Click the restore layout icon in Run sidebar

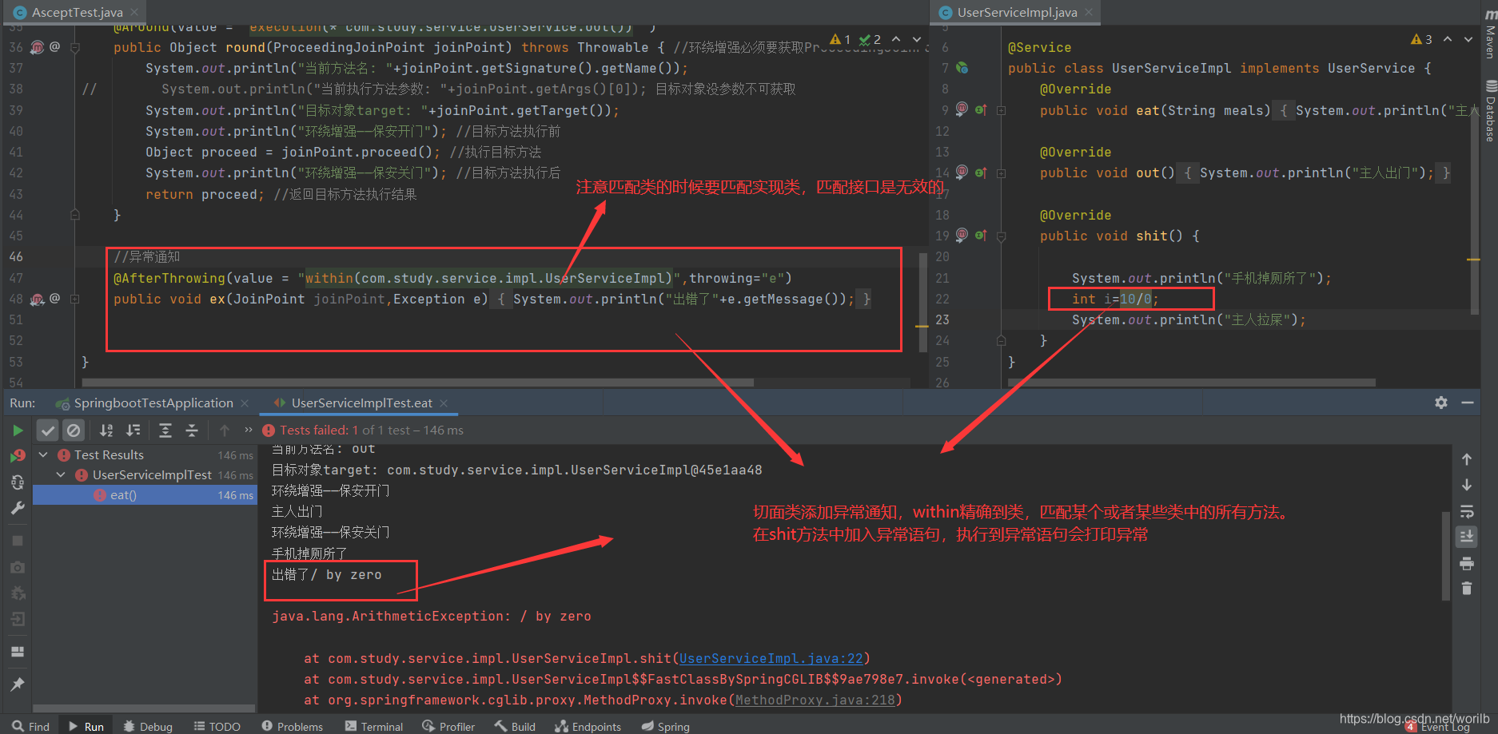tap(18, 652)
